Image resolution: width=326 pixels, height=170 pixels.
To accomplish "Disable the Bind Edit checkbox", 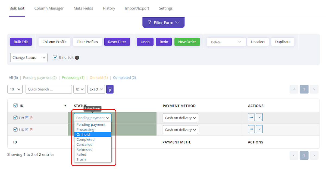I will click(55, 57).
